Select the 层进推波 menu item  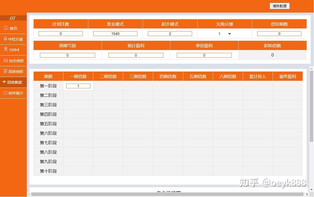tap(13, 82)
